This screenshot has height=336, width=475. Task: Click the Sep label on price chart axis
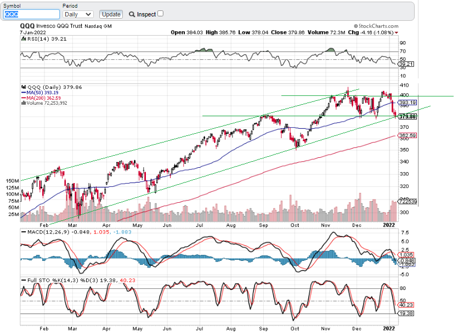tap(263, 225)
